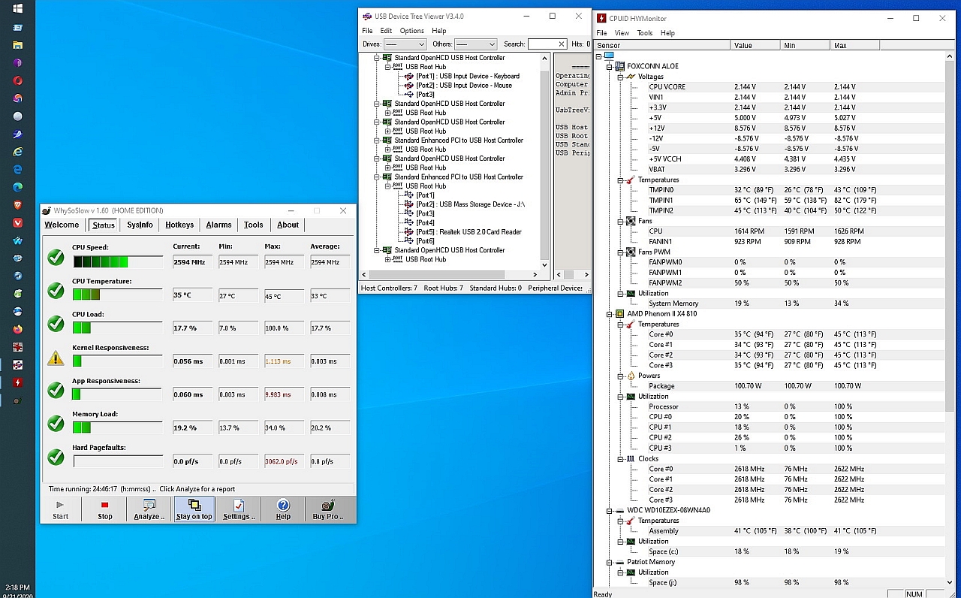Click the Clocks icon in HWMonitor tree

pos(631,458)
